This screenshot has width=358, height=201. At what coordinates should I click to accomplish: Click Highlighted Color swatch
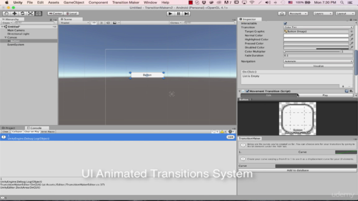316,40
